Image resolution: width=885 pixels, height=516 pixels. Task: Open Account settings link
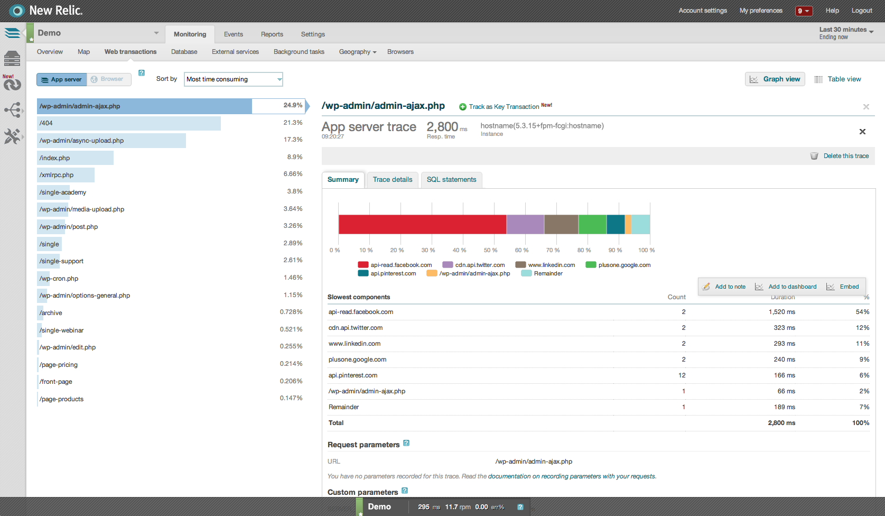point(703,11)
